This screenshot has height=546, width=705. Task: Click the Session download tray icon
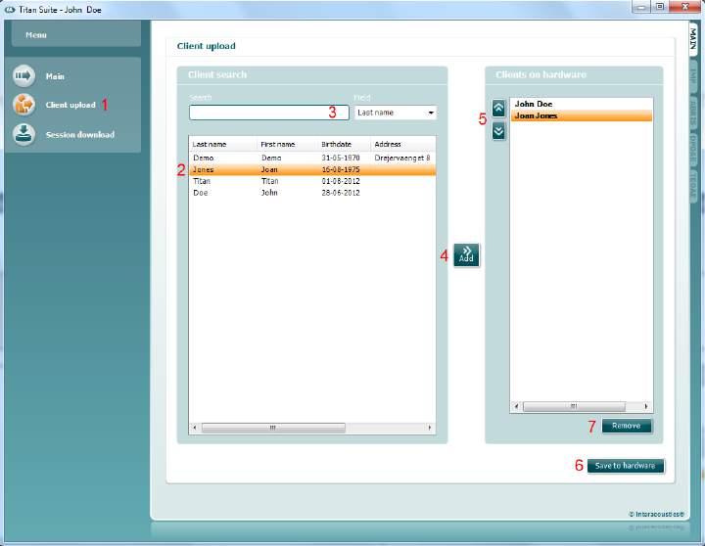click(x=23, y=134)
